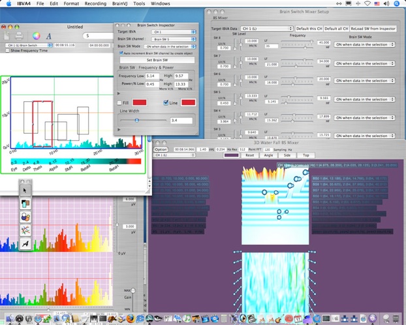Image resolution: width=406 pixels, height=325 pixels.
Task: Toggle the Fill checkbox
Action: [120, 102]
